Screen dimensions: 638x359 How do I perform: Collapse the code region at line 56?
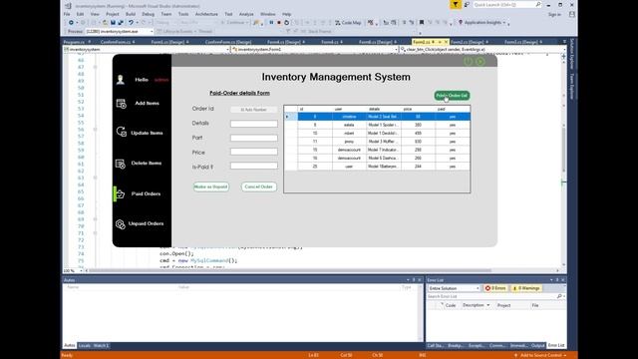pos(95,130)
